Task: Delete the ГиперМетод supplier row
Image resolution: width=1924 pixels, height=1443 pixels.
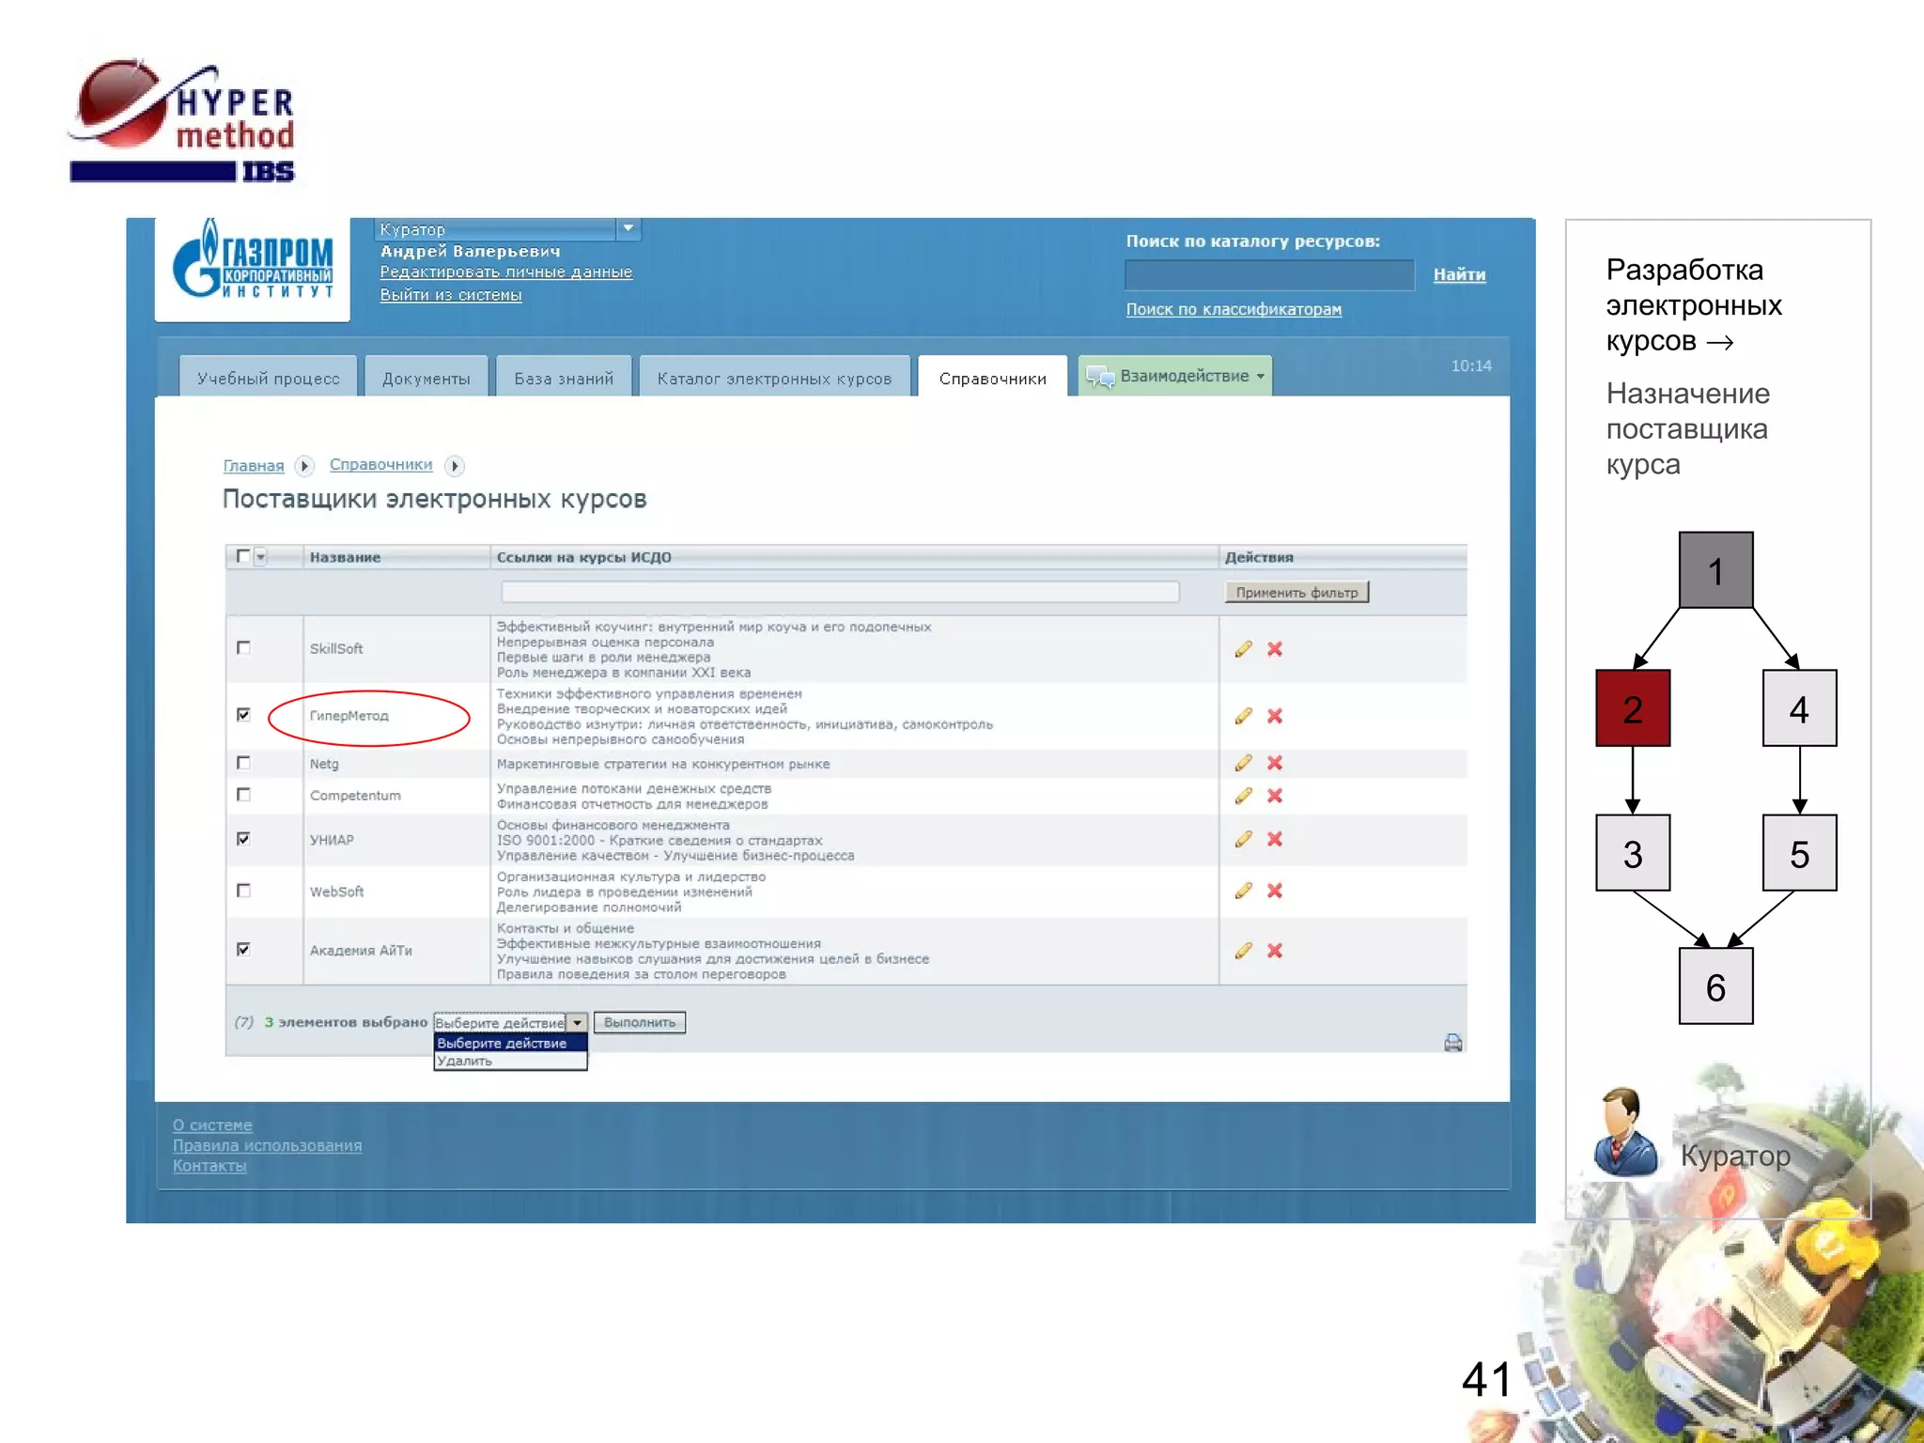Action: (x=1275, y=716)
